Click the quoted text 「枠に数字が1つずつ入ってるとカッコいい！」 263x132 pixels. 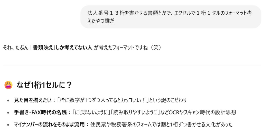click(102, 100)
